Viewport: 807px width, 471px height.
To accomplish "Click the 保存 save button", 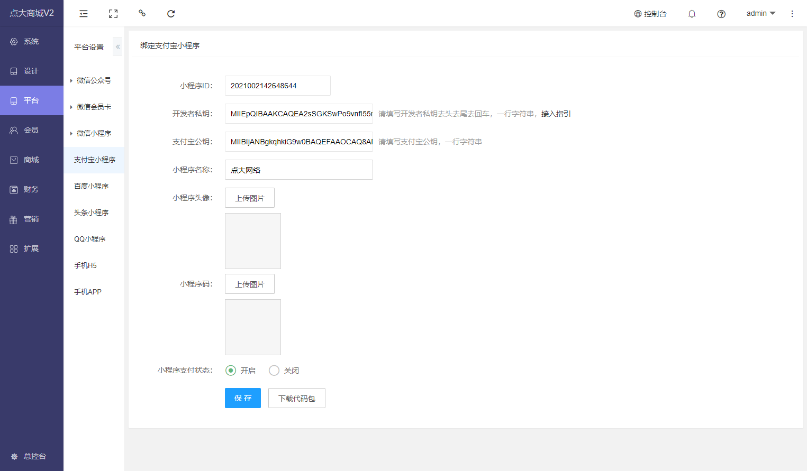I will [243, 398].
